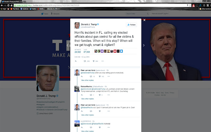The image size is (211, 132).
Task: Open Donald J. Trump avatar in tweet
Action: tap(77, 25)
